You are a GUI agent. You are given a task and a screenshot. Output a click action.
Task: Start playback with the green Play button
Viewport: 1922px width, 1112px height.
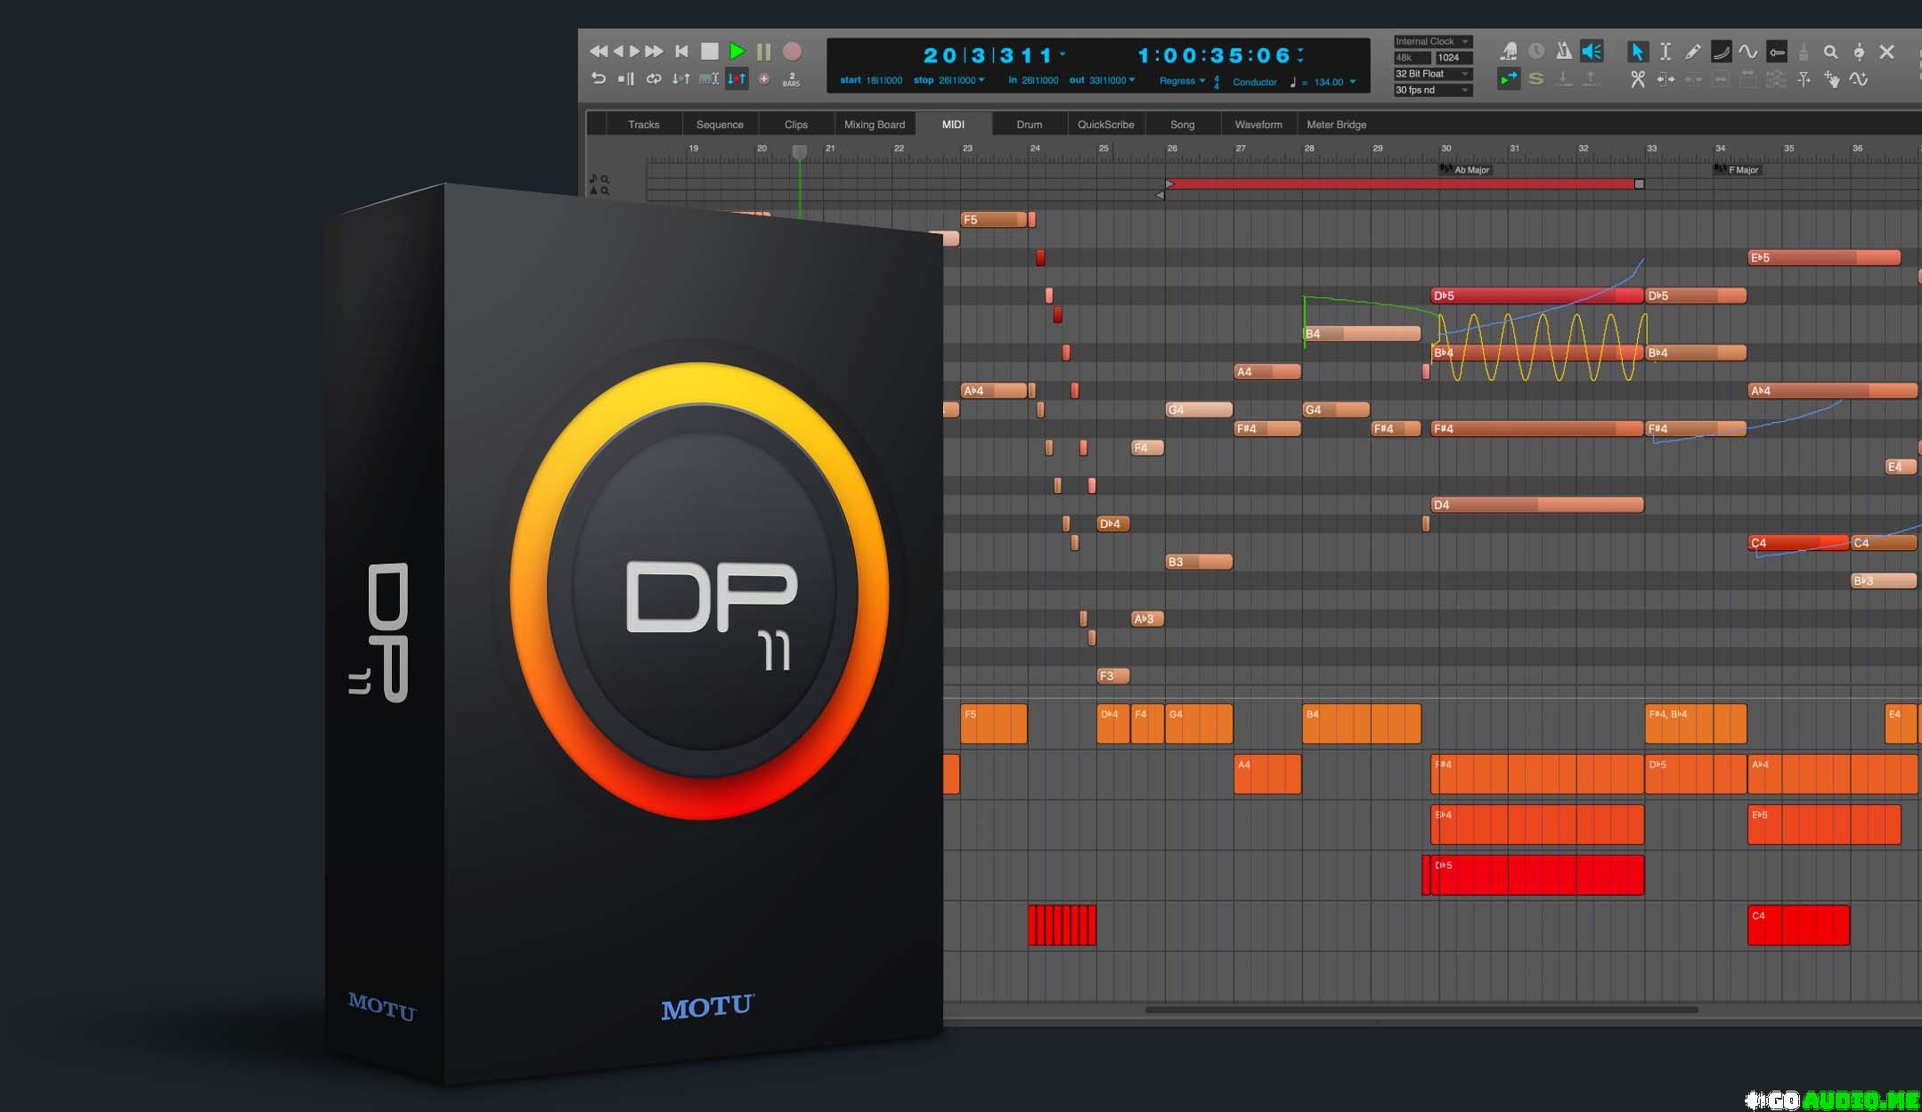point(737,52)
